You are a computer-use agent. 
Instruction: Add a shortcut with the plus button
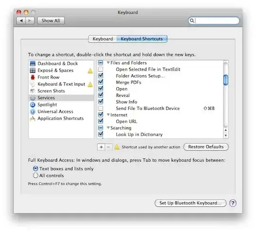click(101, 147)
